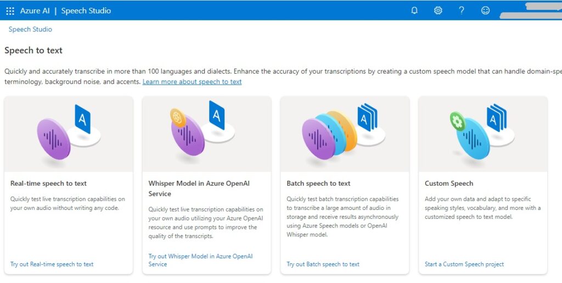The height and width of the screenshot is (283, 562).
Task: Start a Custom Speech project
Action: (x=464, y=264)
